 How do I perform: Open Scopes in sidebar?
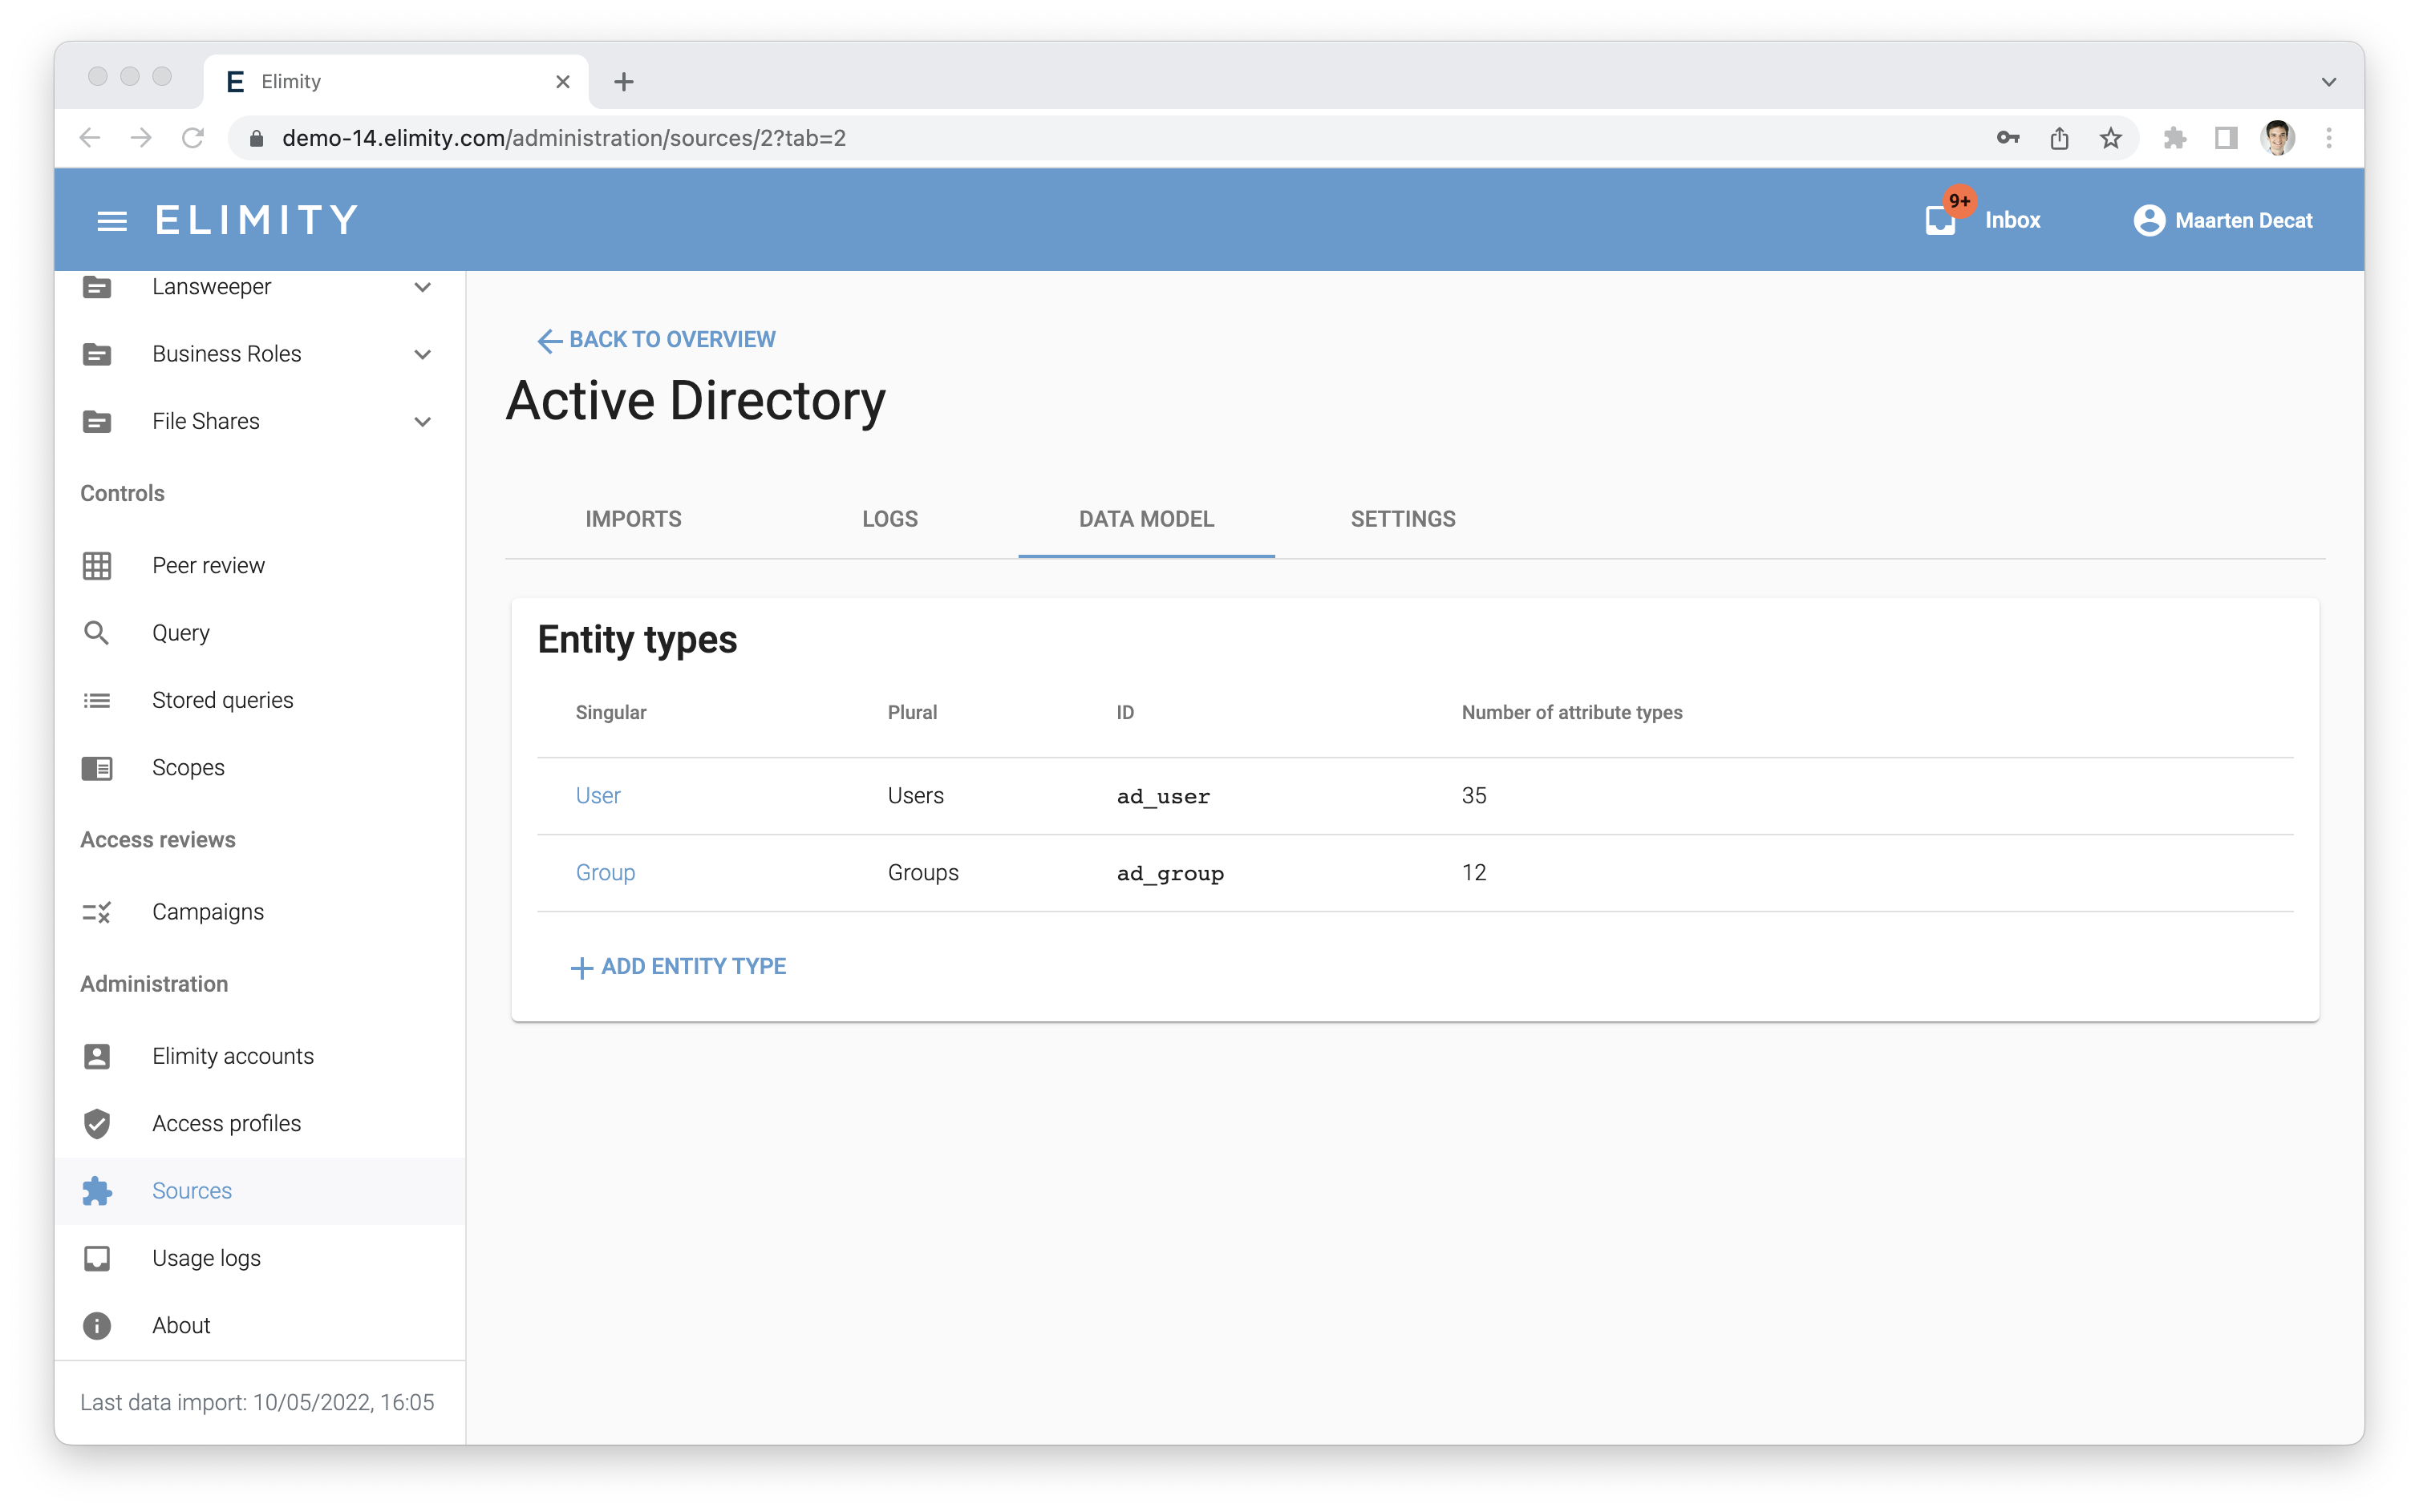pos(259,768)
